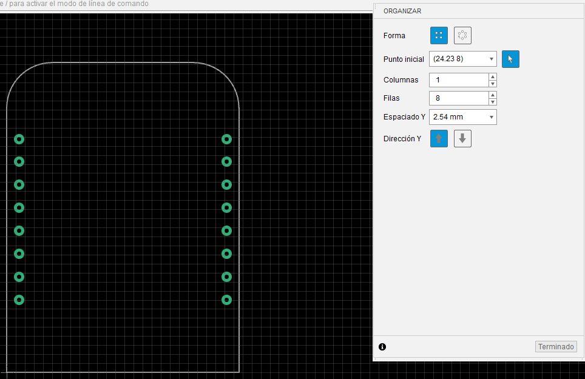
Task: Select the top-right green pad
Action: 226,139
